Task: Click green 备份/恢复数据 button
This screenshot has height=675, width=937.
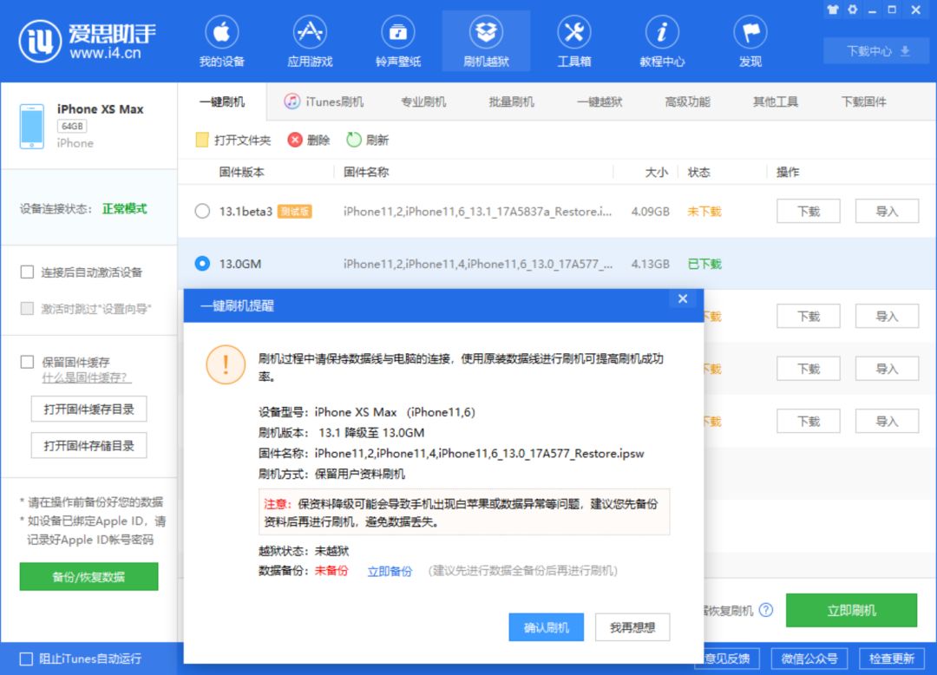Action: tap(89, 576)
